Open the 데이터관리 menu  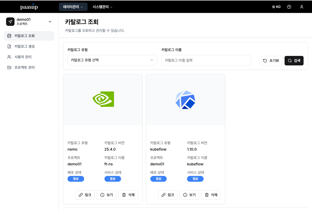73,7
